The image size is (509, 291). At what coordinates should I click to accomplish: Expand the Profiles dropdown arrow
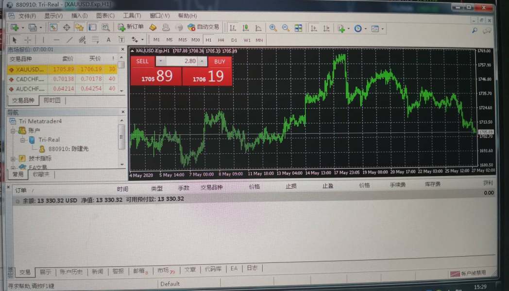(x=41, y=28)
